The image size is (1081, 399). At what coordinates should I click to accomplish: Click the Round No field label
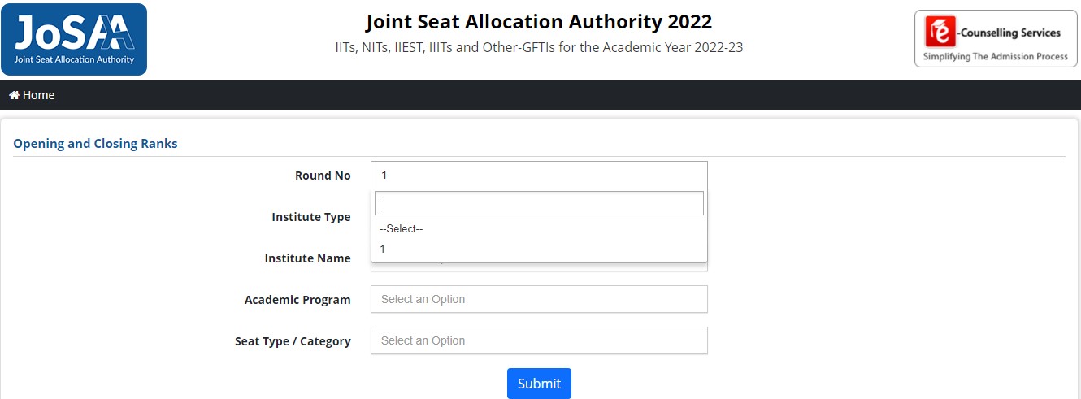tap(323, 176)
